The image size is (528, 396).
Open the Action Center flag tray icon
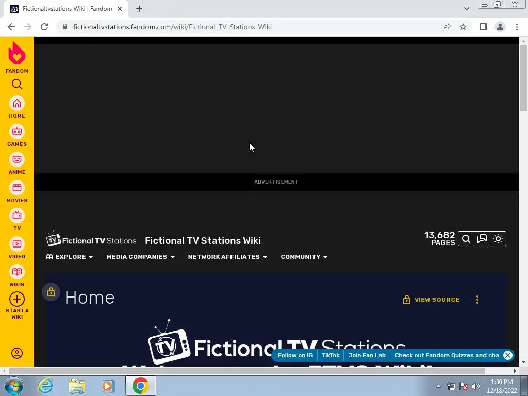point(464,386)
